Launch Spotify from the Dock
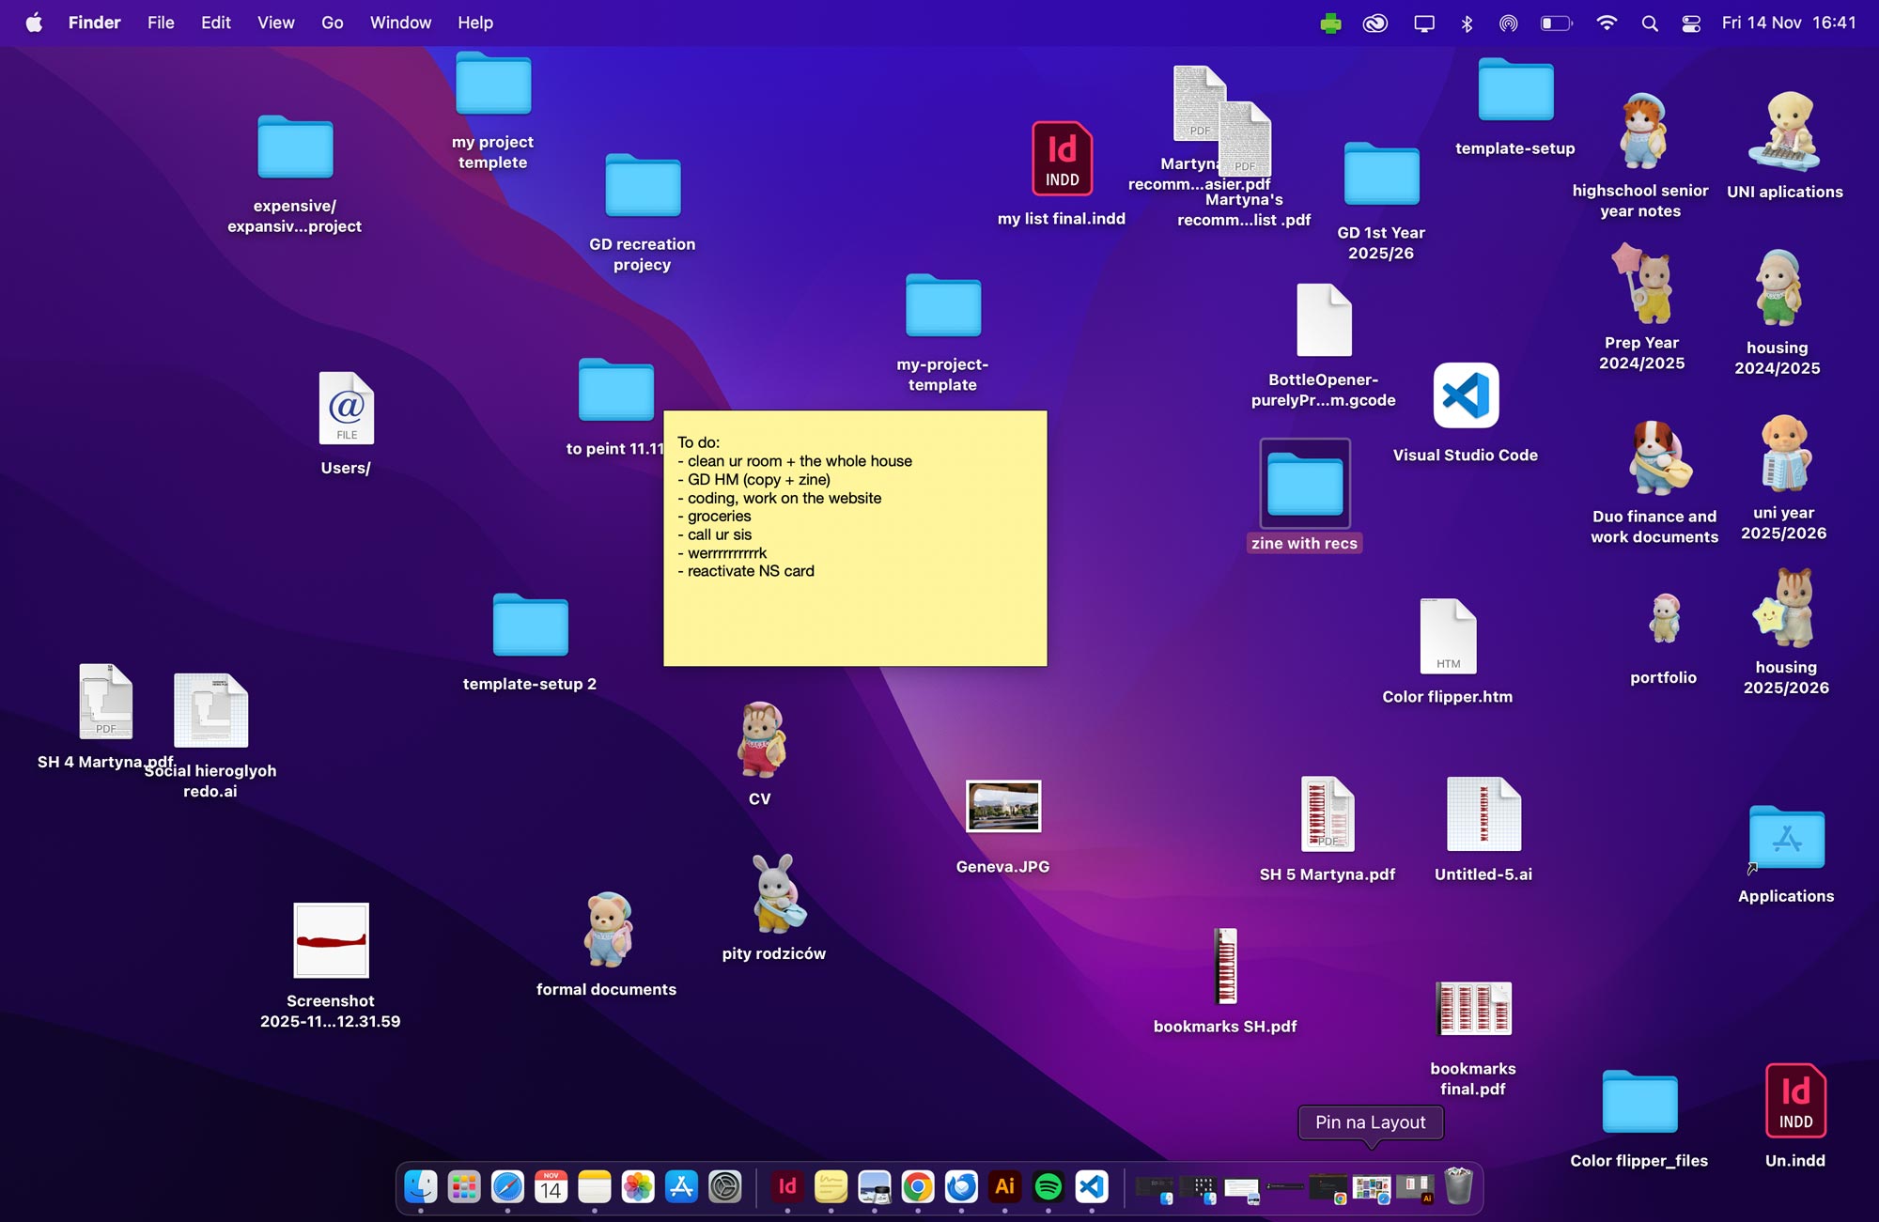The height and width of the screenshot is (1222, 1879). point(1047,1187)
